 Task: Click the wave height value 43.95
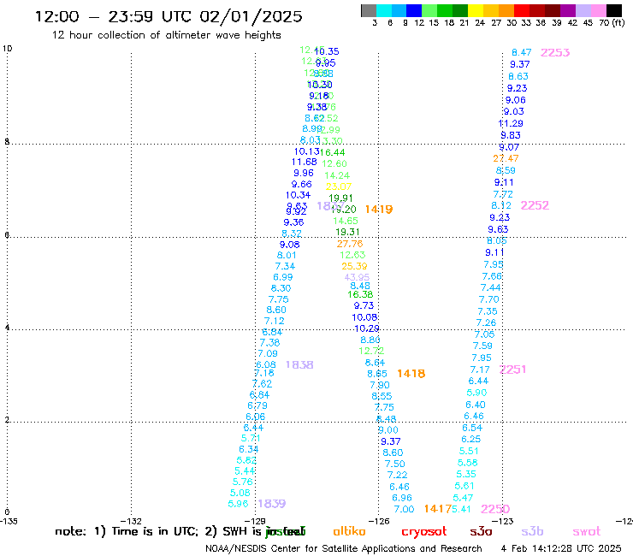pos(357,277)
